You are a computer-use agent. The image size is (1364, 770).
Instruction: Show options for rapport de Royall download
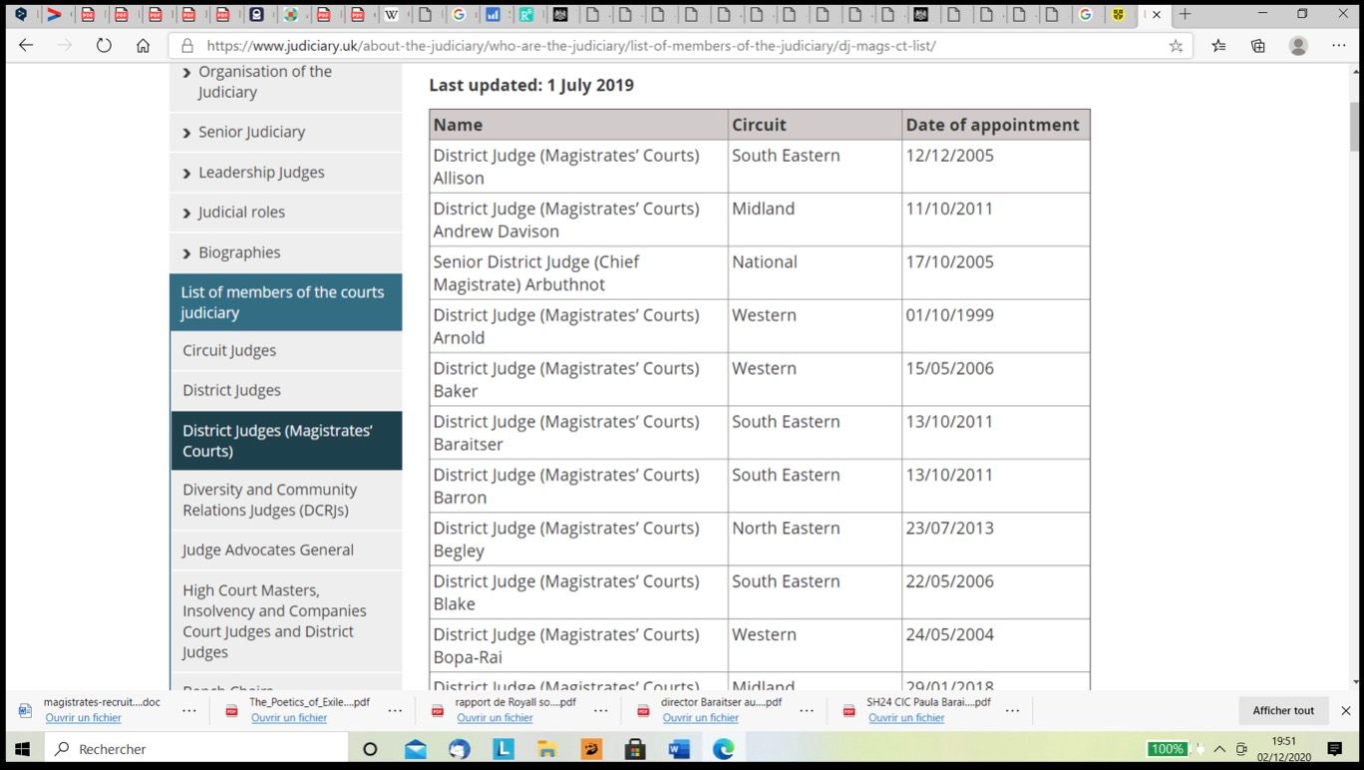[600, 710]
